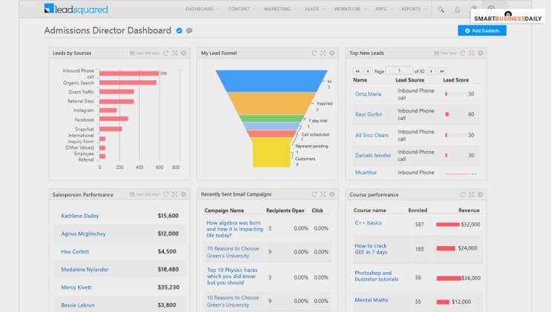Jump to last page of Top New Leads
The image size is (551, 312).
coord(442,71)
